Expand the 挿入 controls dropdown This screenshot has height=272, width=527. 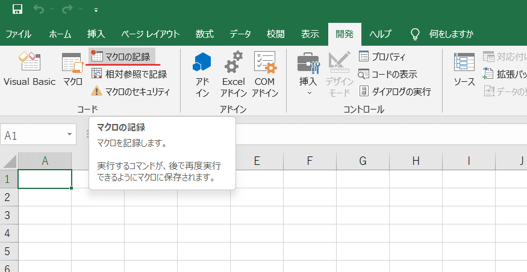tap(308, 74)
